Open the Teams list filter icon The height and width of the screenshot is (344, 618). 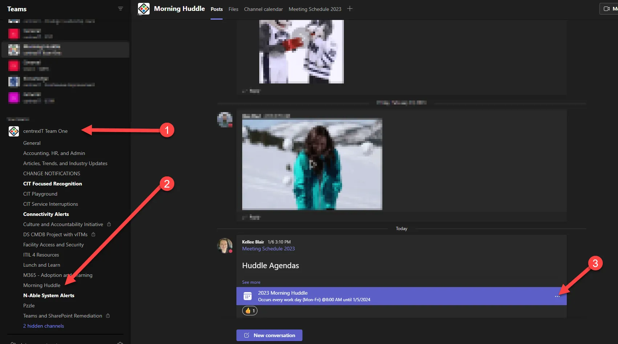tap(121, 9)
